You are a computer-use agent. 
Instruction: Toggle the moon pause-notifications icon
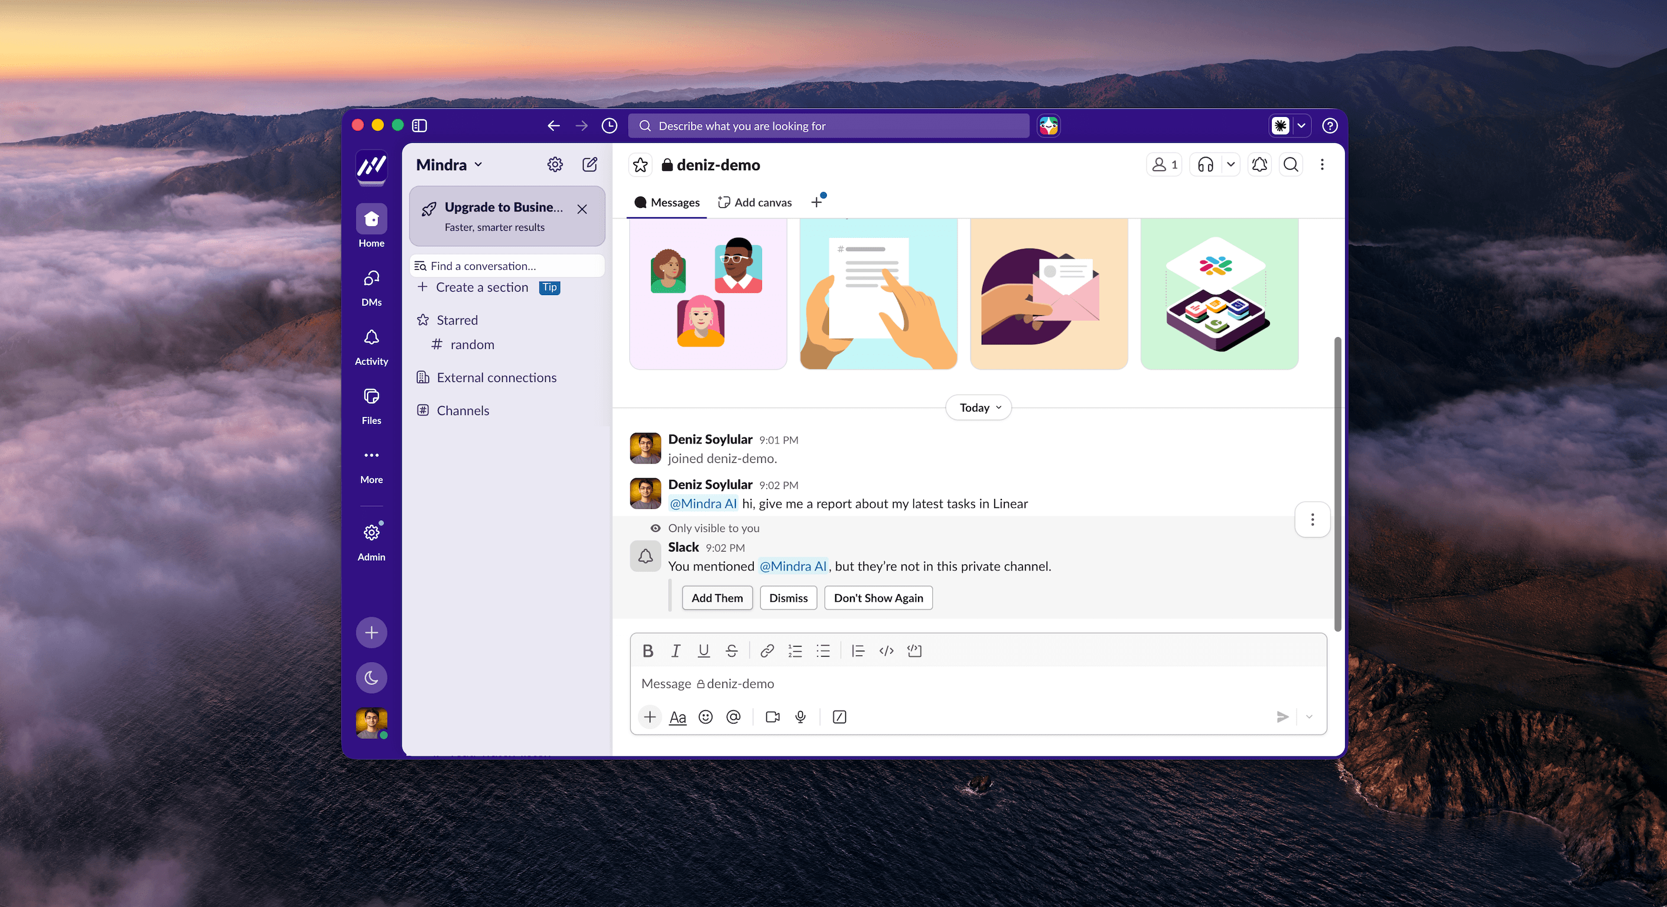pos(372,677)
